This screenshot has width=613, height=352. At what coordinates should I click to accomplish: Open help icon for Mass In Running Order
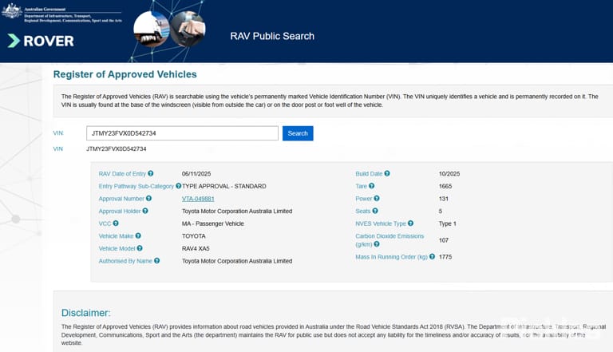pos(432,256)
